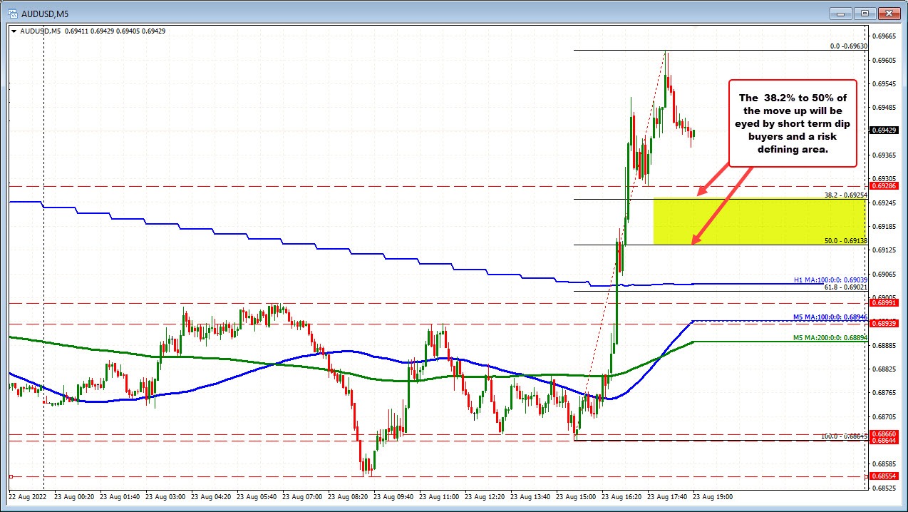Minimize the AUDUSD,M5 chart window

tap(842, 13)
